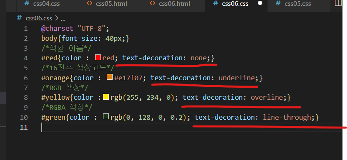Click the 0.2 alpha value on line 10
Screen dimensions: 347x160
176,117
